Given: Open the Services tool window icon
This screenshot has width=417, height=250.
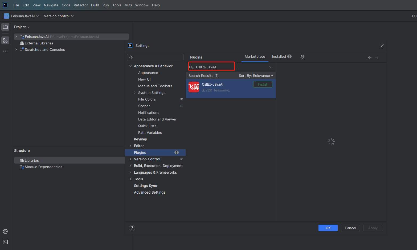Looking at the screenshot, I should click(x=5, y=231).
